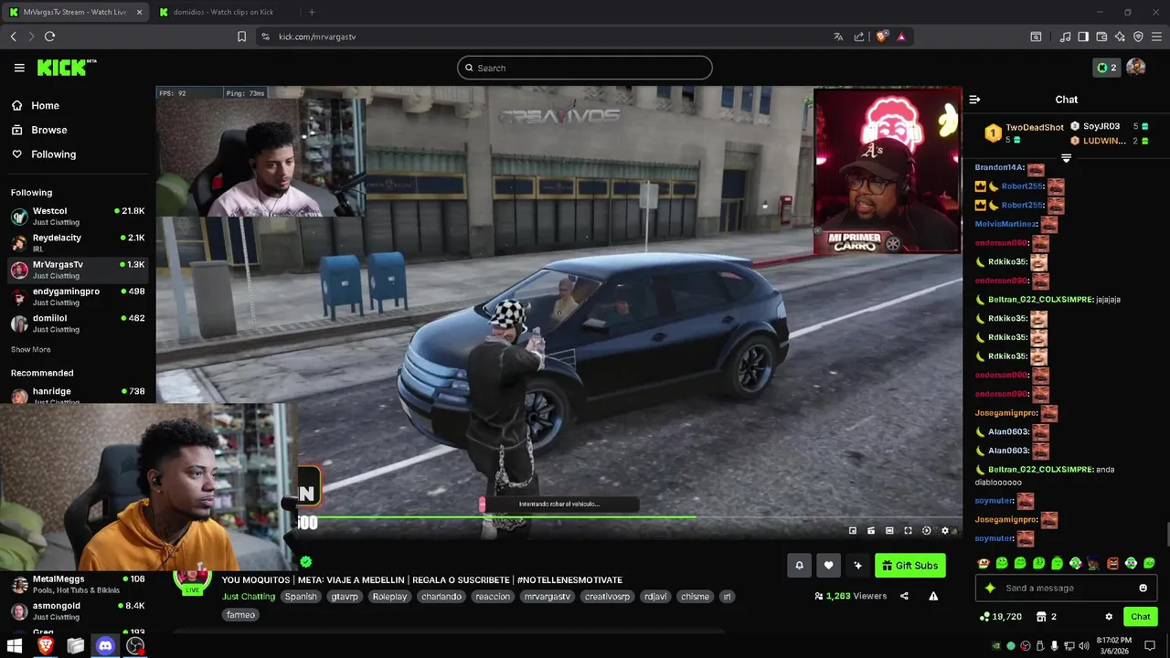Select the gtavrp tag
Image resolution: width=1170 pixels, height=658 pixels.
click(345, 597)
